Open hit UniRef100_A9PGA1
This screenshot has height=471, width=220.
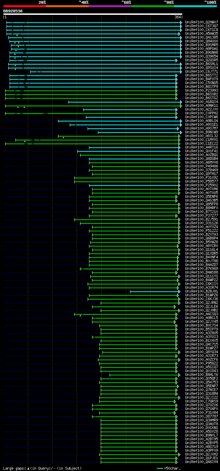tap(201, 49)
